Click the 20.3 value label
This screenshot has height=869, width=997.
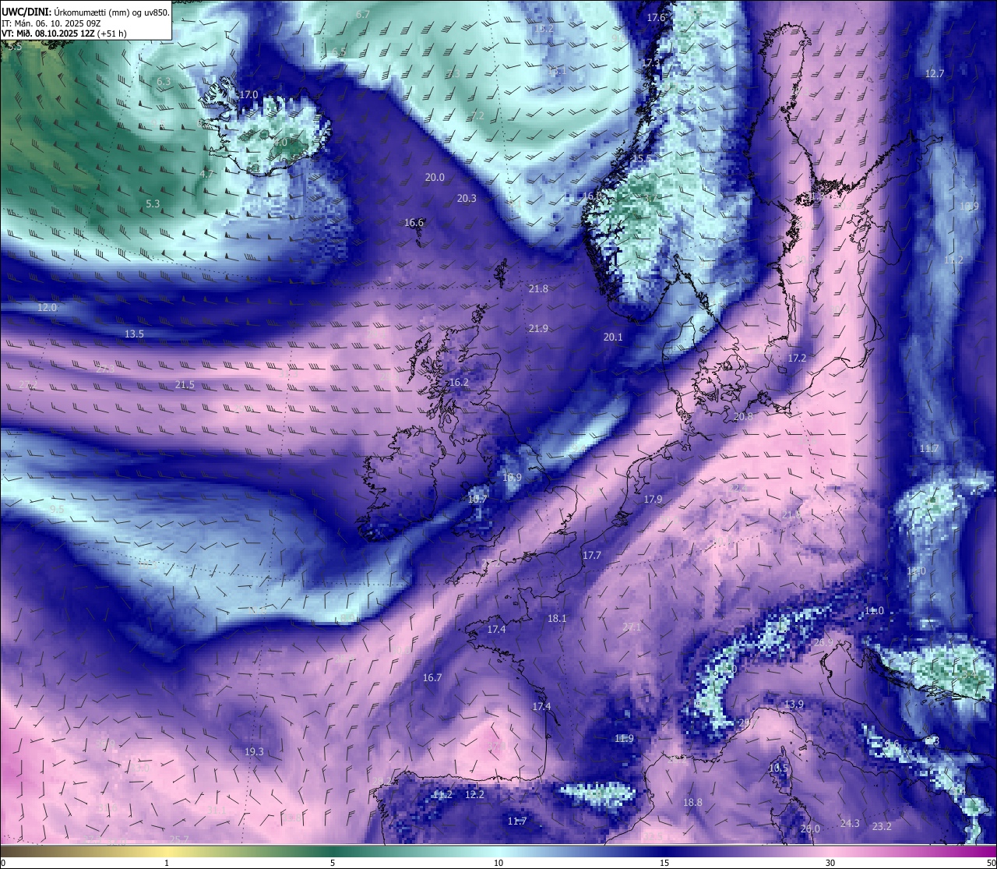click(x=467, y=198)
